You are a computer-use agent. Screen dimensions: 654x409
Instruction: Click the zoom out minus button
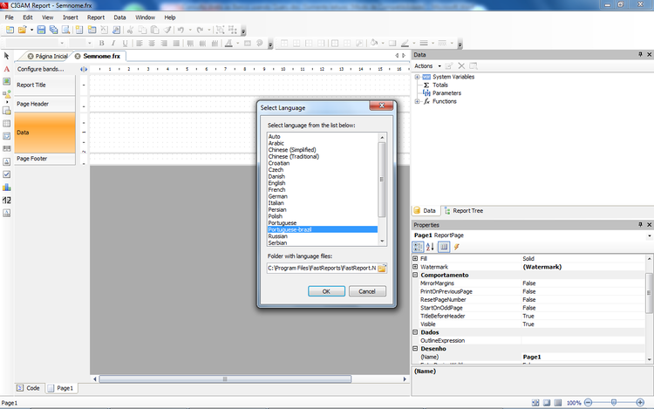click(588, 402)
